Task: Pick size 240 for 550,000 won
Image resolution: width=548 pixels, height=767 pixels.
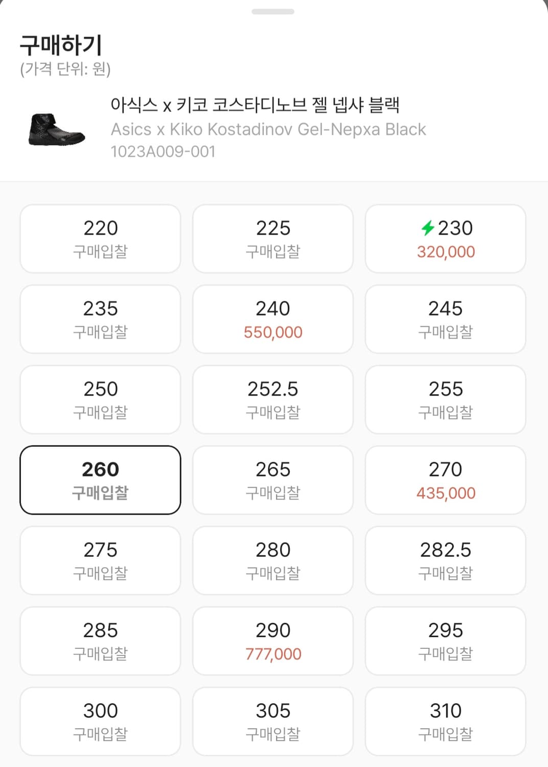Action: pos(273,320)
